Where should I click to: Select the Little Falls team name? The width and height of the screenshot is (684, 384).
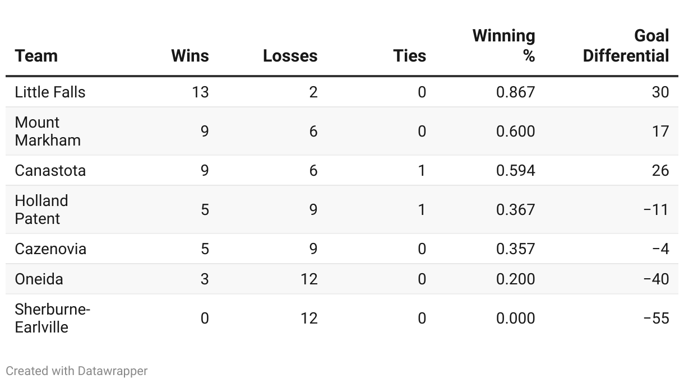tap(50, 92)
